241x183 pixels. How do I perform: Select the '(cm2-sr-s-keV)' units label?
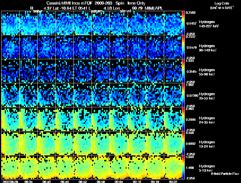[x=221, y=8]
